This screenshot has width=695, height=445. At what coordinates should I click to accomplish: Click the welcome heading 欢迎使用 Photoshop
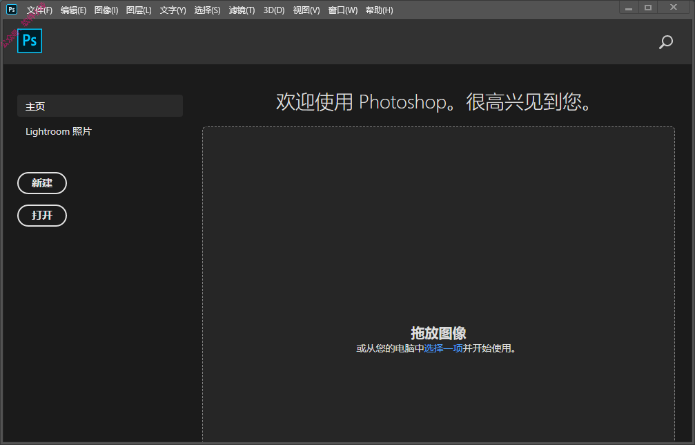433,102
